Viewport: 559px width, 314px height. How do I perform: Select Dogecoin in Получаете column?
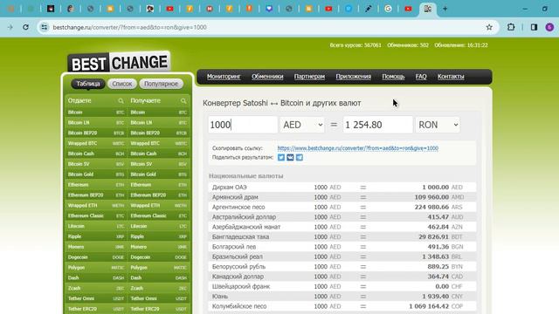159,257
